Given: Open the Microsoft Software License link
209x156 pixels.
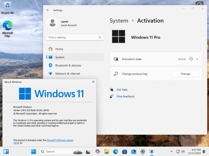Looking at the screenshot, I should click(60, 140).
